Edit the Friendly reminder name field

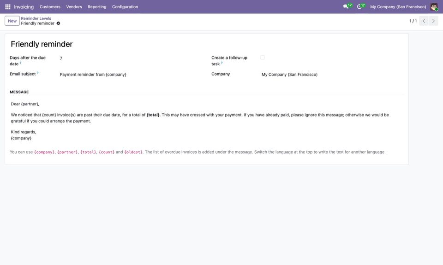(207, 44)
